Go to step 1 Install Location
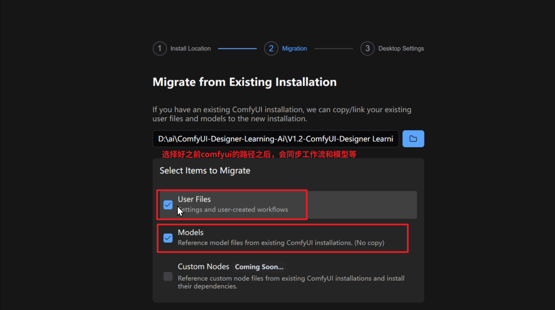 click(x=182, y=48)
